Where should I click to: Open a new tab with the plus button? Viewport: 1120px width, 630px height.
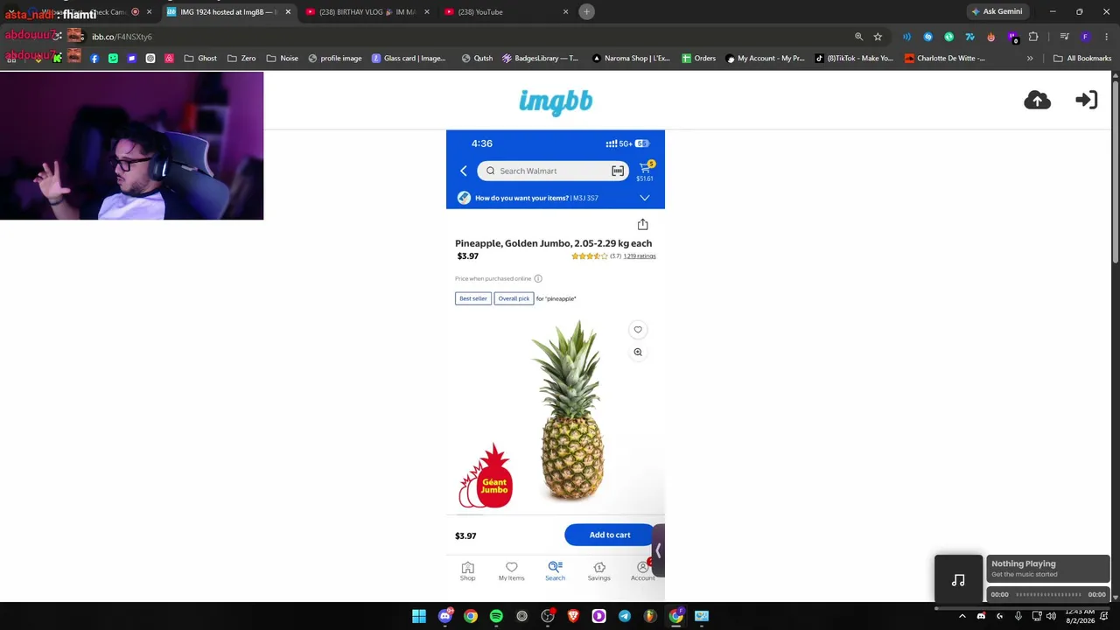click(587, 11)
